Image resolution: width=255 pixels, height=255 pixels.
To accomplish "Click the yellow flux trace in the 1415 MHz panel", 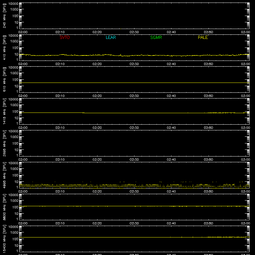I will [134, 113].
